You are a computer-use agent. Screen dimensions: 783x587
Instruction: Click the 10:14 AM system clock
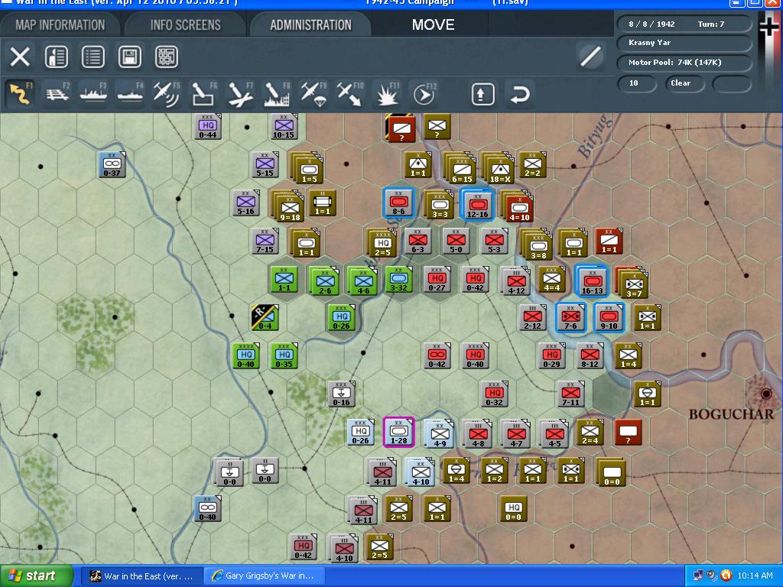pyautogui.click(x=755, y=576)
